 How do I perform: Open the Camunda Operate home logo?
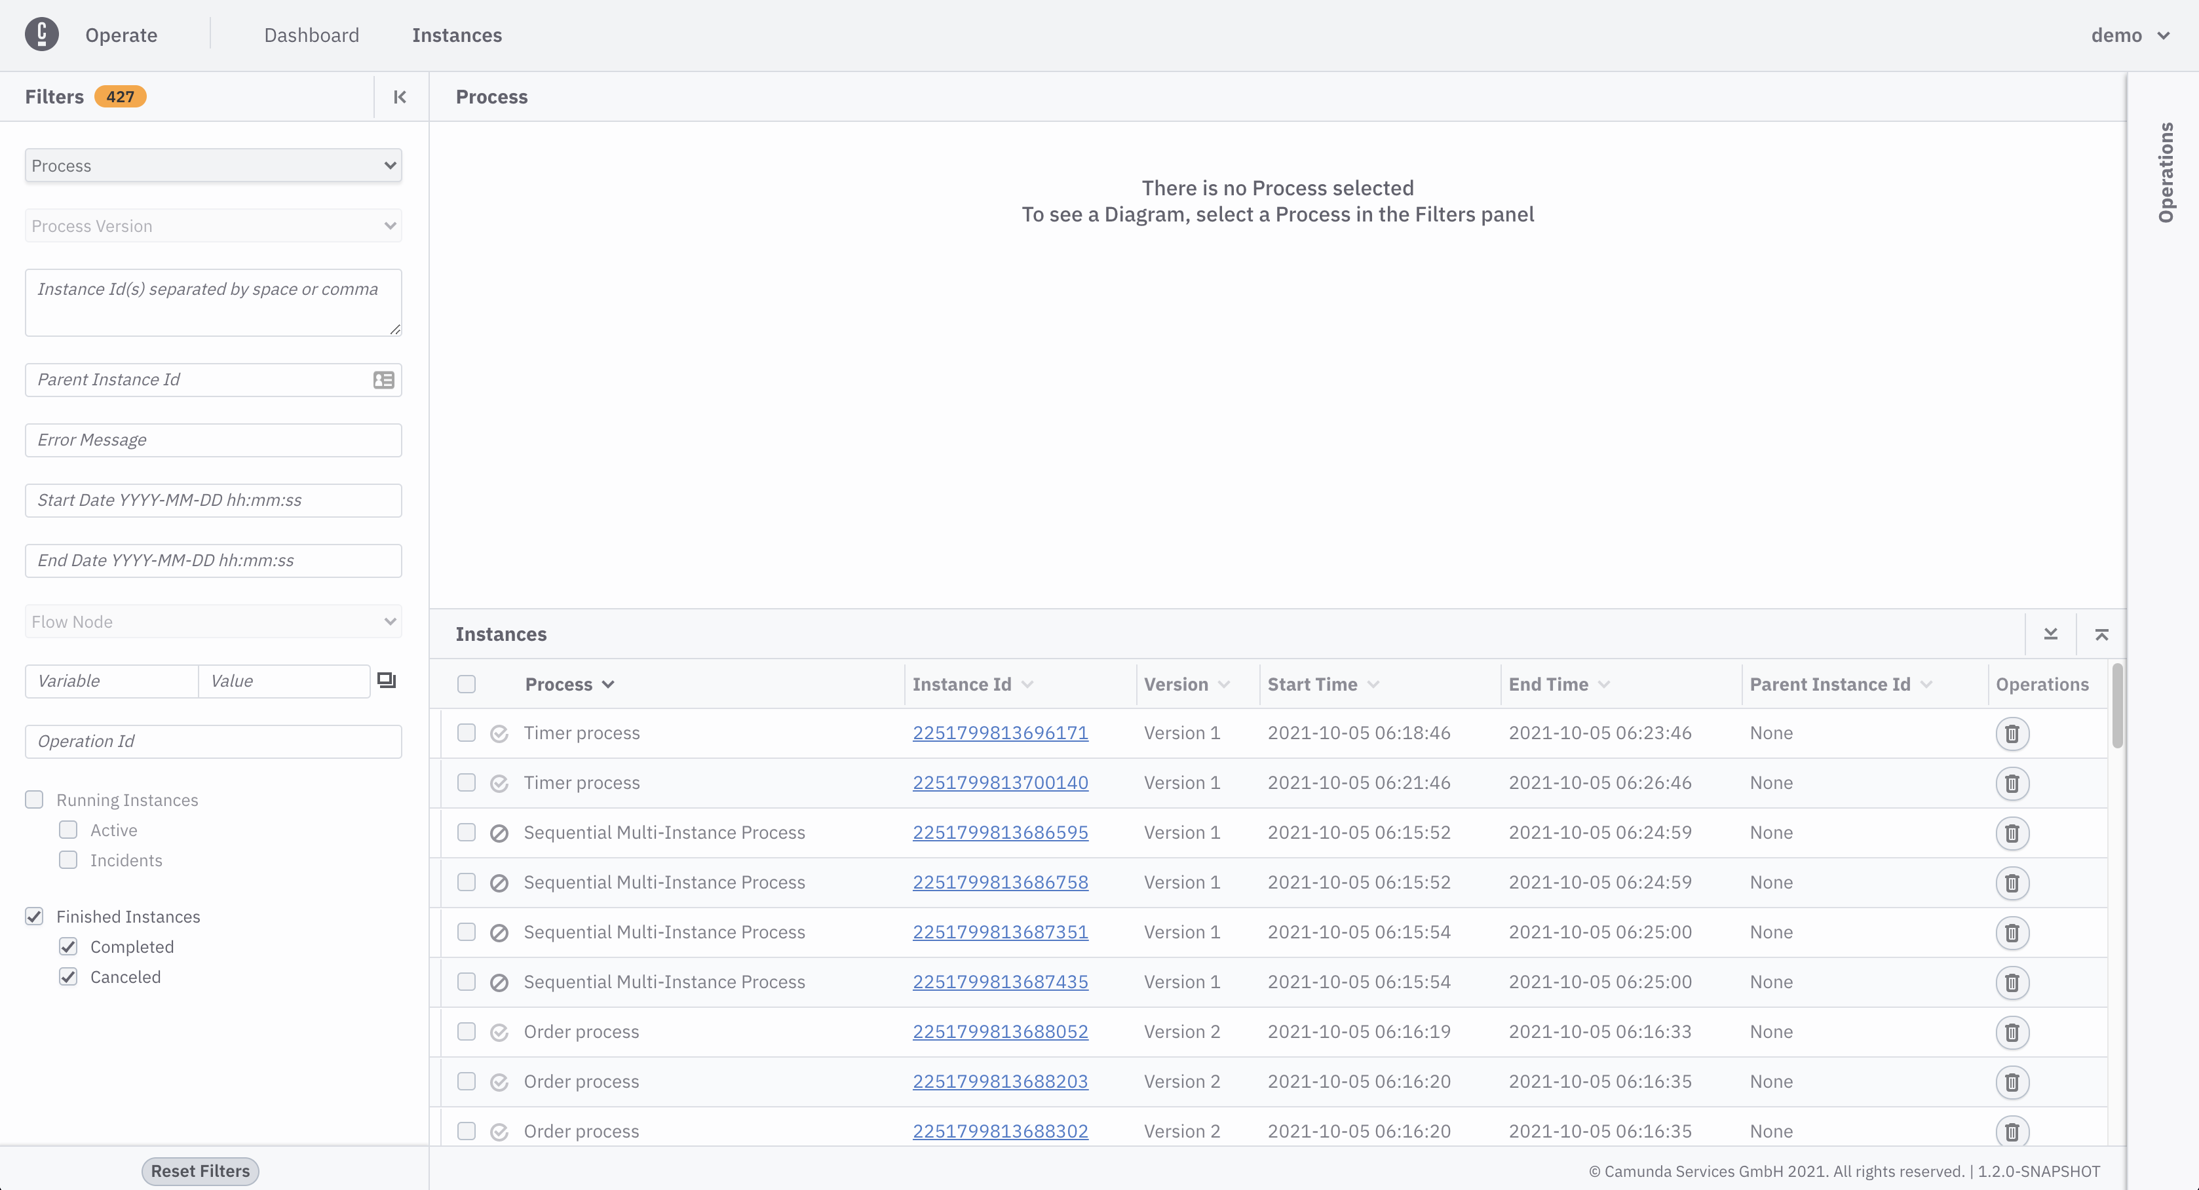(x=42, y=34)
